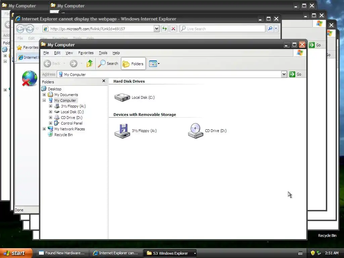Click the Hard Disk Drives group header
The height and width of the screenshot is (258, 344).
click(x=129, y=81)
